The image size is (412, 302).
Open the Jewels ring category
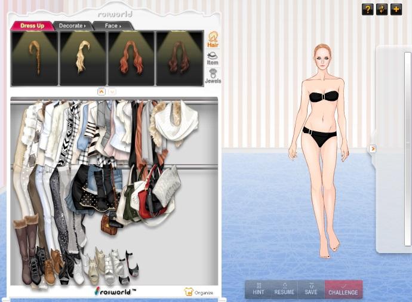[x=213, y=76]
